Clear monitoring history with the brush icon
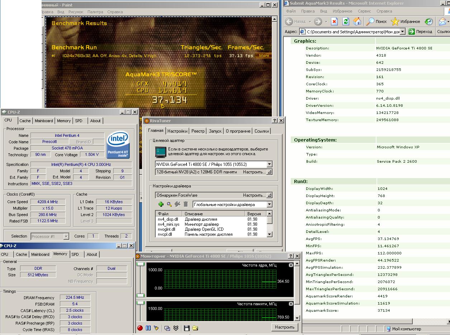The width and height of the screenshot is (450, 335). (x=156, y=328)
